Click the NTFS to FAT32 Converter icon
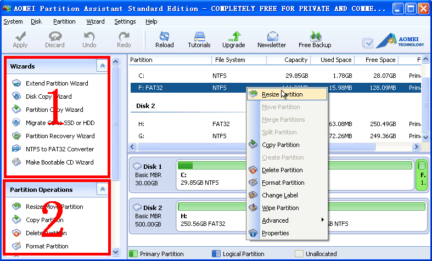 16,149
